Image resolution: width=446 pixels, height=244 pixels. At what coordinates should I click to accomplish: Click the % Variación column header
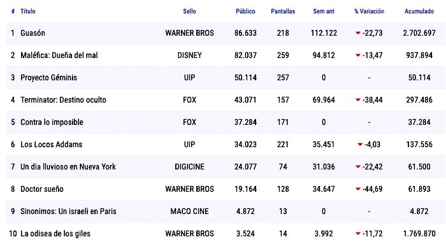[x=369, y=11]
